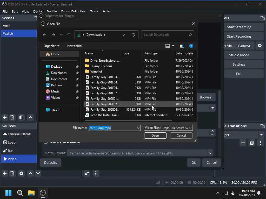266x199 pixels.
Task: Open transition type dropdown in Scene Transitions
Action: [x=261, y=135]
